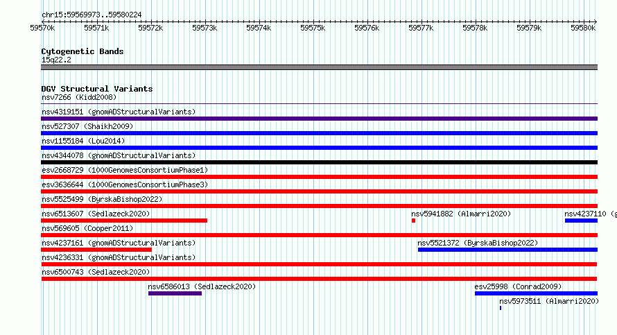The height and width of the screenshot is (335, 617).
Task: Click the 59579k ruler mark
Action: [x=529, y=28]
